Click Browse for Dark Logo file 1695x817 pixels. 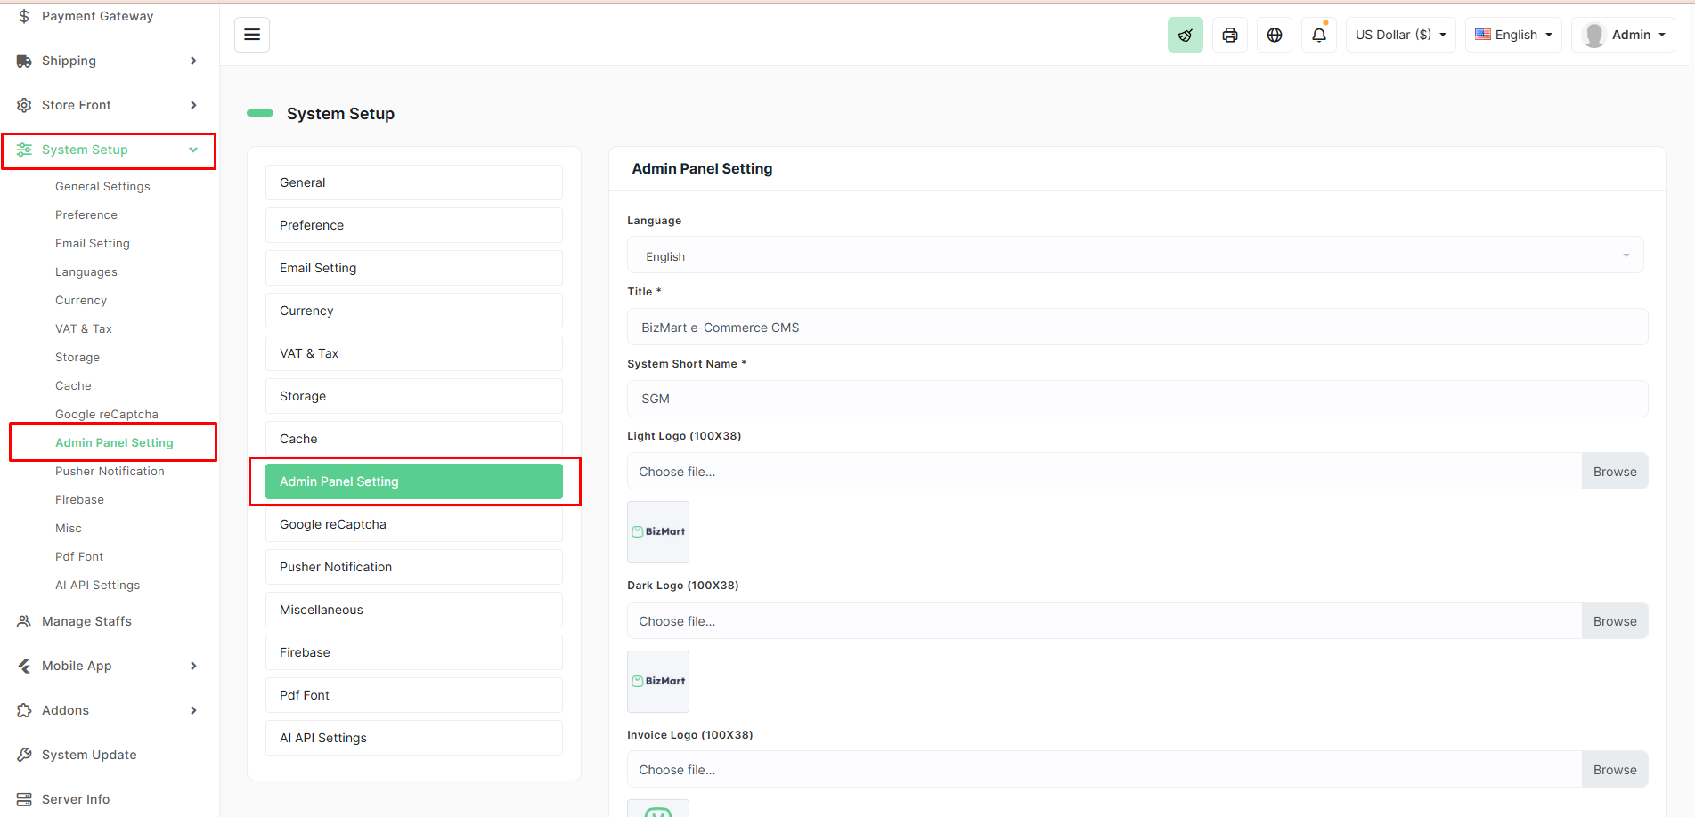click(1614, 621)
